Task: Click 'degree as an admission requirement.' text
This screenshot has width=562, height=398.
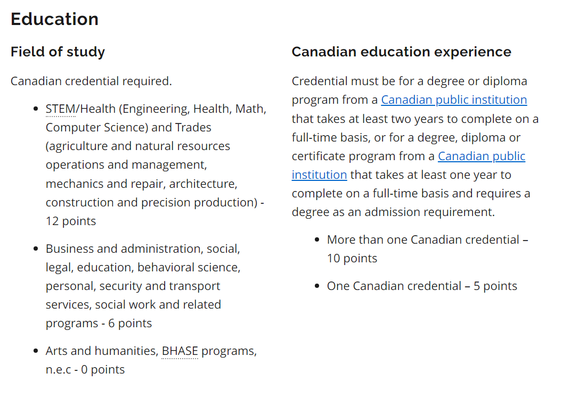Action: click(393, 212)
